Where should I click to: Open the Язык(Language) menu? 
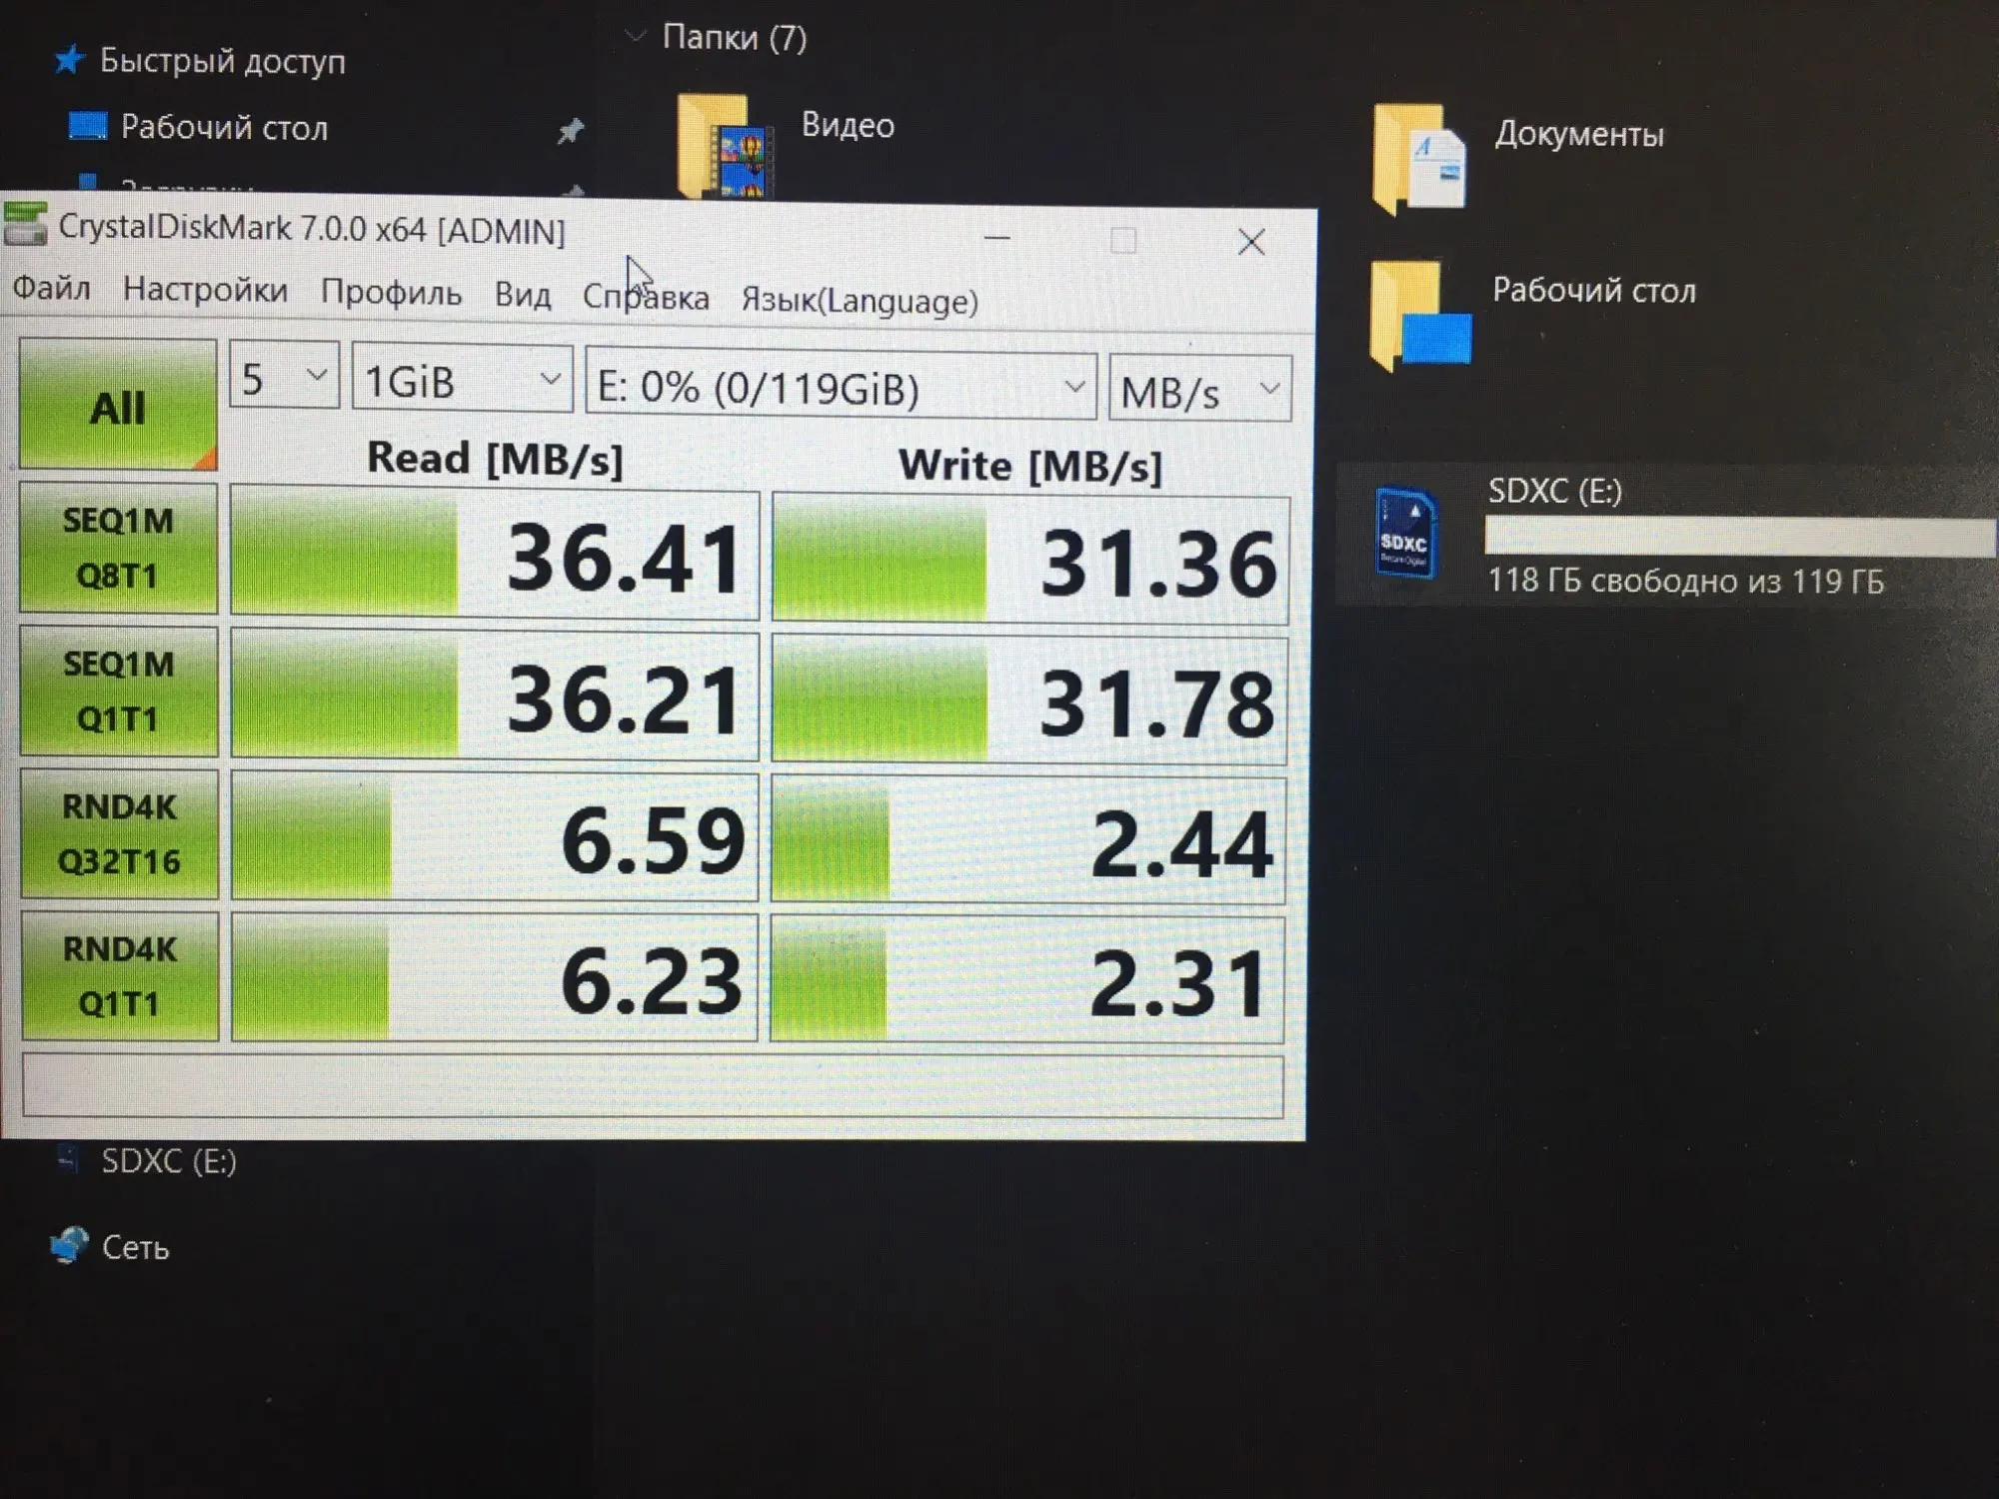[860, 301]
